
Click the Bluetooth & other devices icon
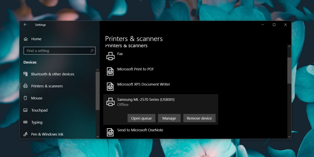pos(25,74)
